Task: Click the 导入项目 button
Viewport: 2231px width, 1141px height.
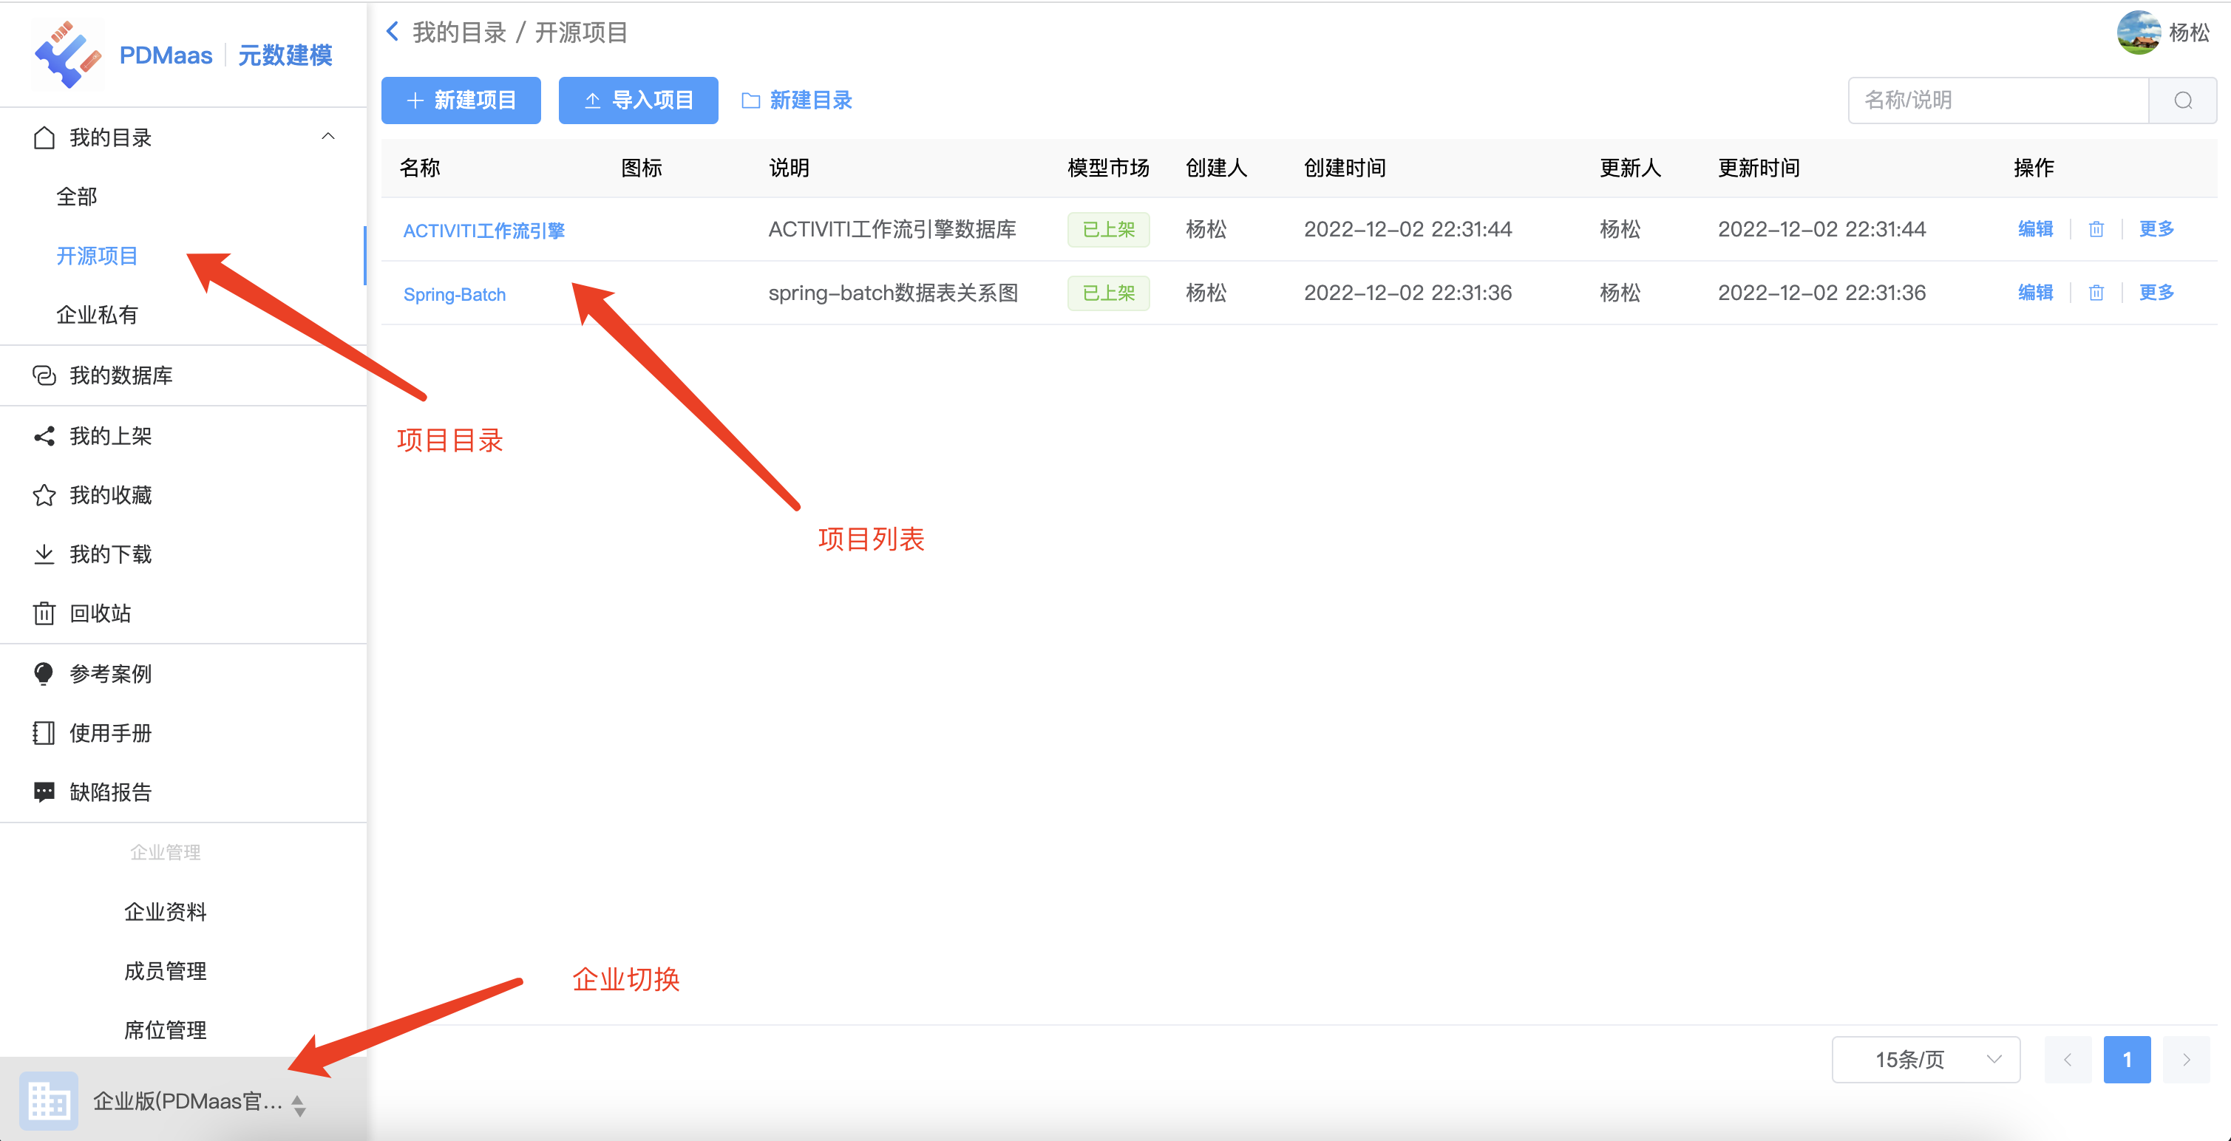Action: coord(637,101)
